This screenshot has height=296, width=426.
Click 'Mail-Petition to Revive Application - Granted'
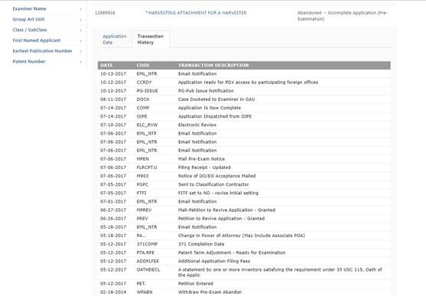(226, 210)
